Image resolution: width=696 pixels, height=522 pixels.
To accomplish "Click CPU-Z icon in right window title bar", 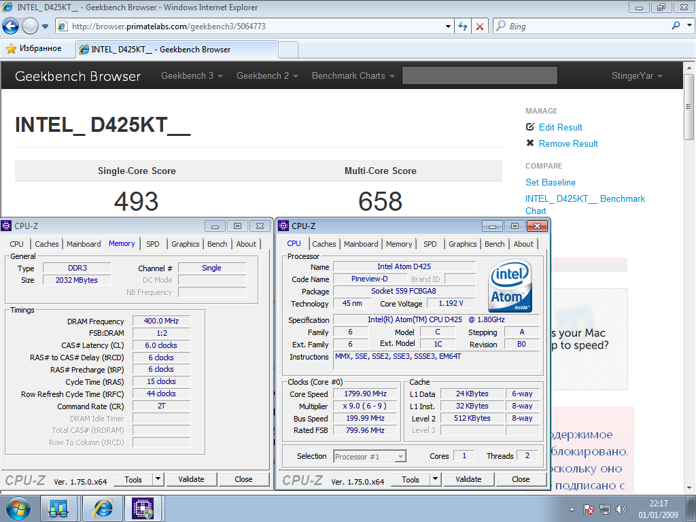I will click(x=283, y=226).
